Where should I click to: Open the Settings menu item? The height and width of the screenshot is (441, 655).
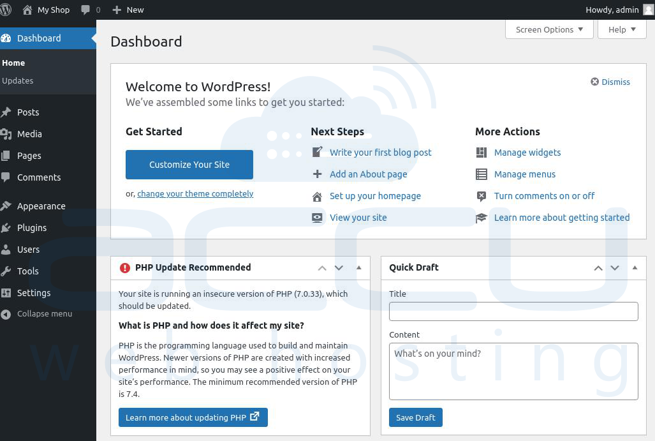[33, 293]
